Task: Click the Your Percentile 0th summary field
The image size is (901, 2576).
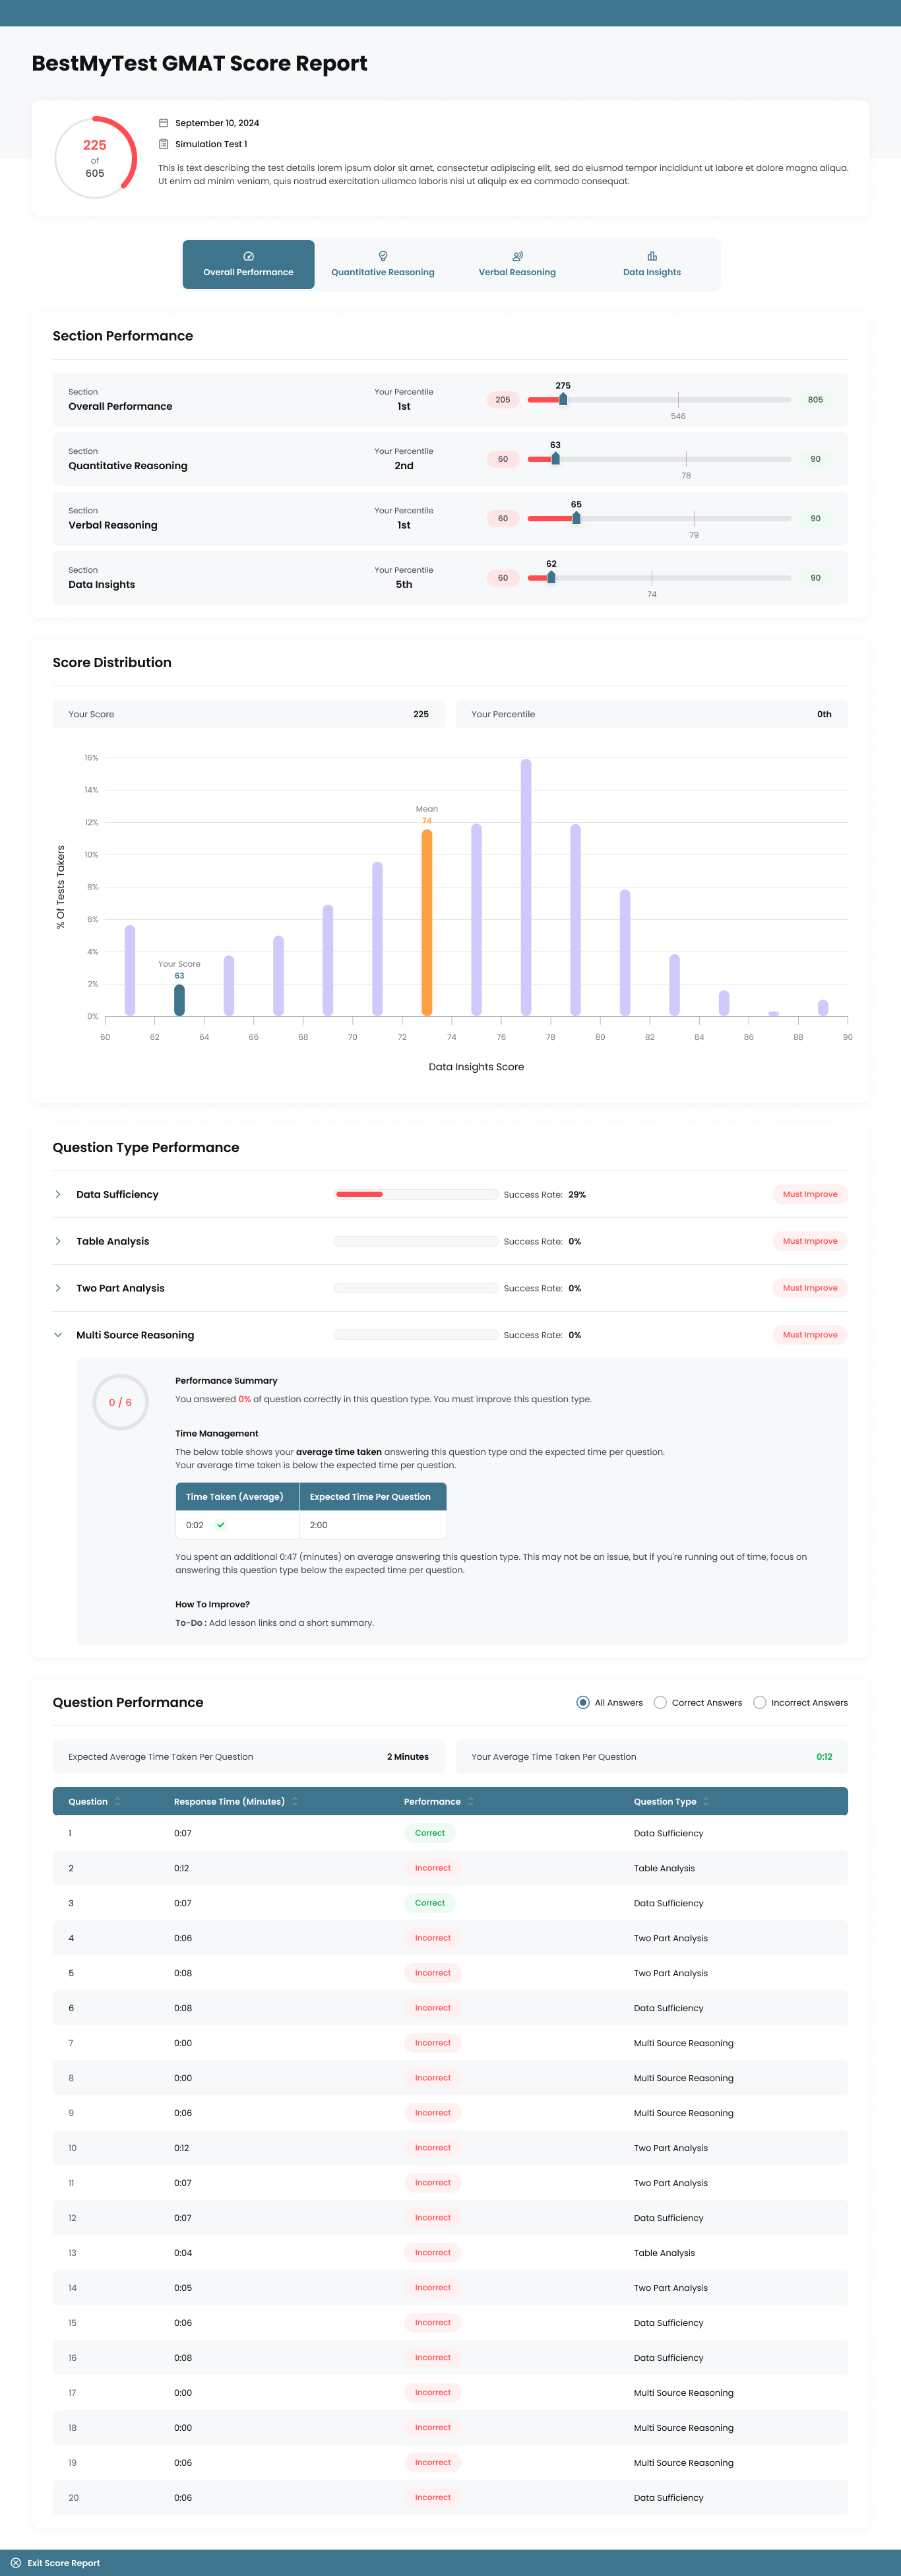Action: click(652, 714)
